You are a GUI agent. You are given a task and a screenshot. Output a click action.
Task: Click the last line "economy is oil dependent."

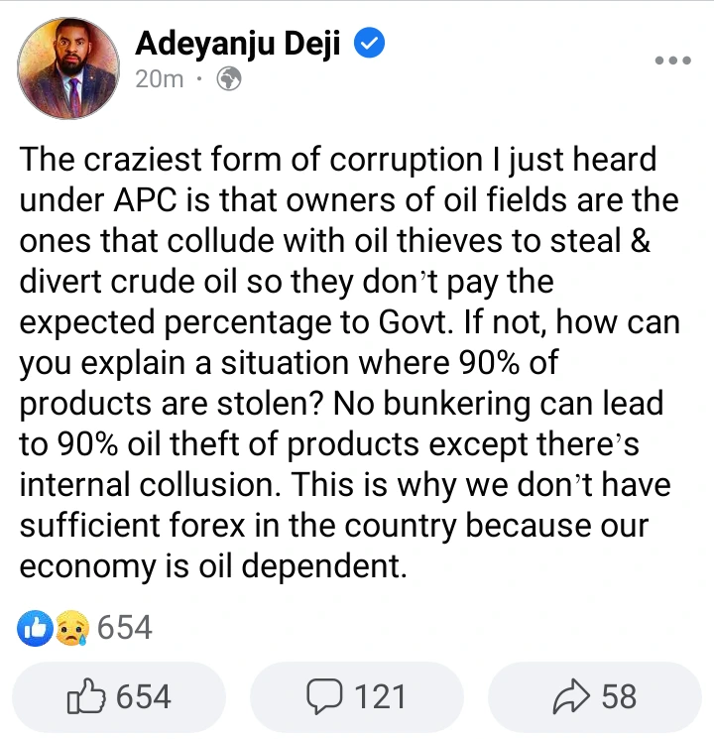(213, 567)
